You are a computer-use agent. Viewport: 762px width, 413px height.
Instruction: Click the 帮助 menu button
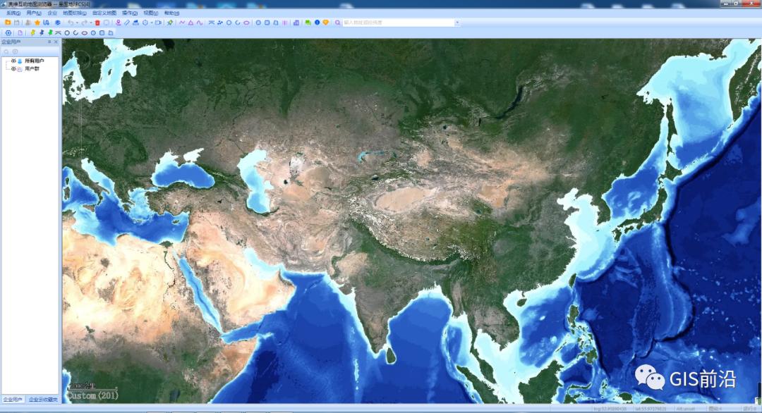[171, 12]
